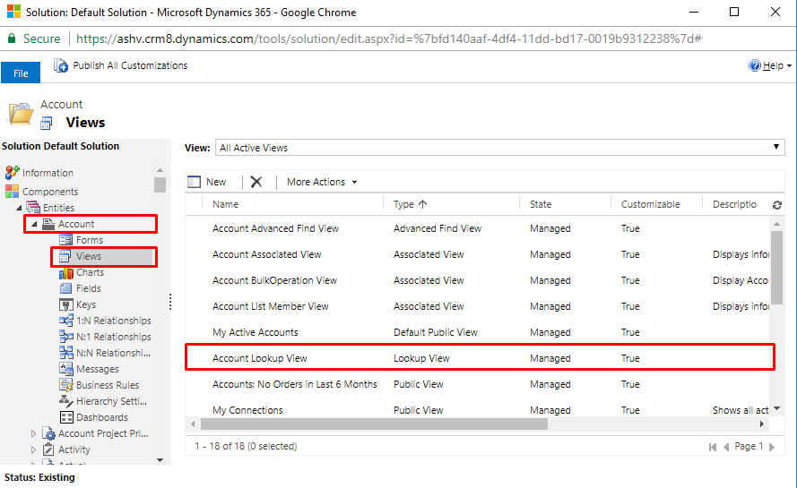Open Account Lookup View row

coord(480,358)
